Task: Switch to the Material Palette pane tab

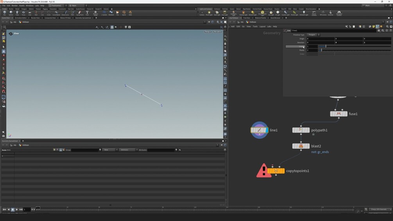Action: click(260, 18)
